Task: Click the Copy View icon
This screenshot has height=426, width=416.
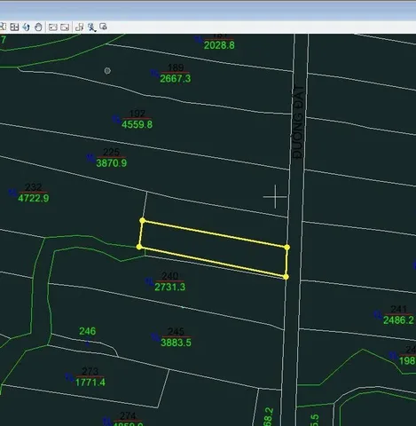Action: pyautogui.click(x=79, y=28)
